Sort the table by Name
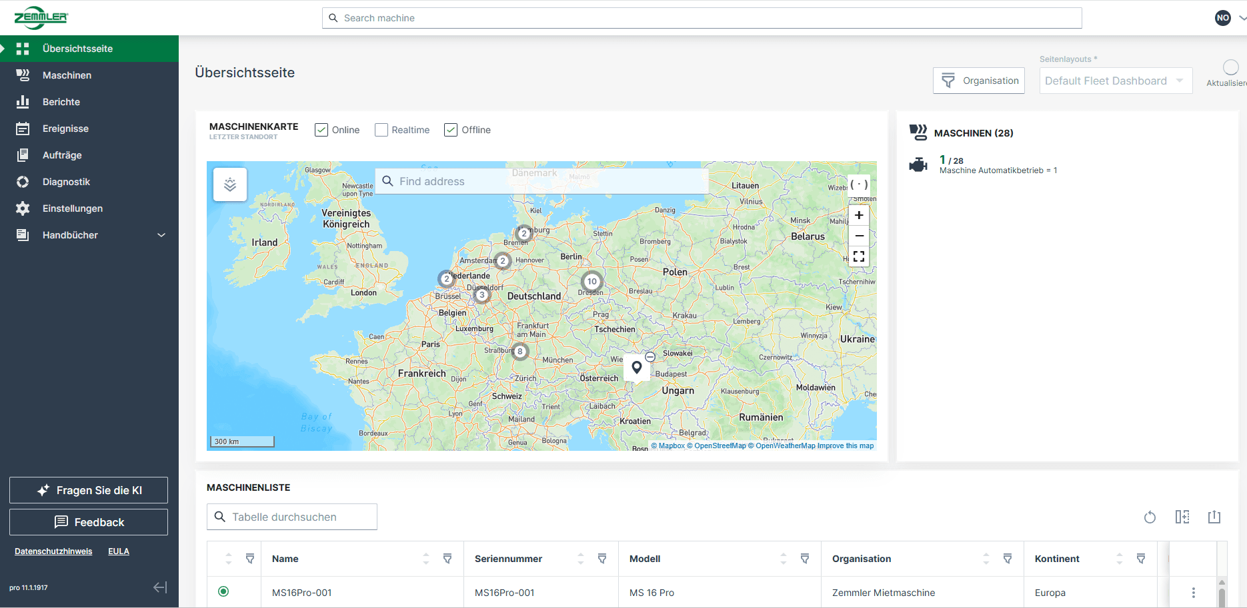This screenshot has width=1247, height=608. point(426,559)
